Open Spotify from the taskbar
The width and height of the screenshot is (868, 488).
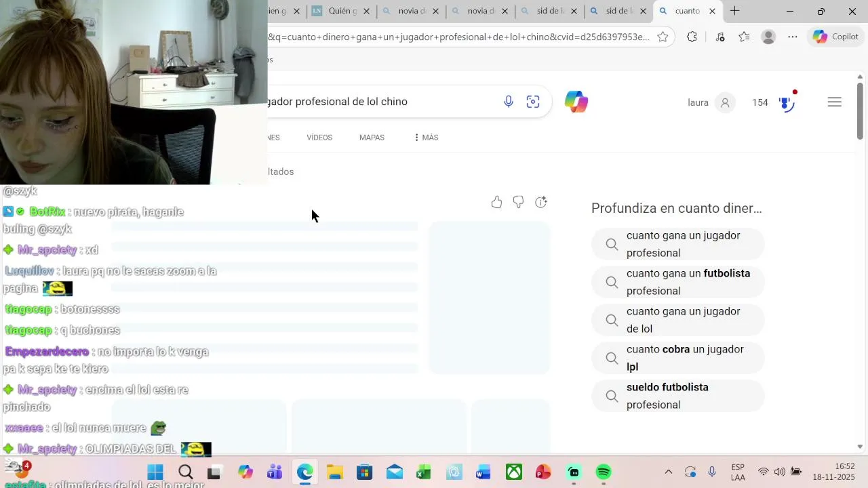coord(603,472)
